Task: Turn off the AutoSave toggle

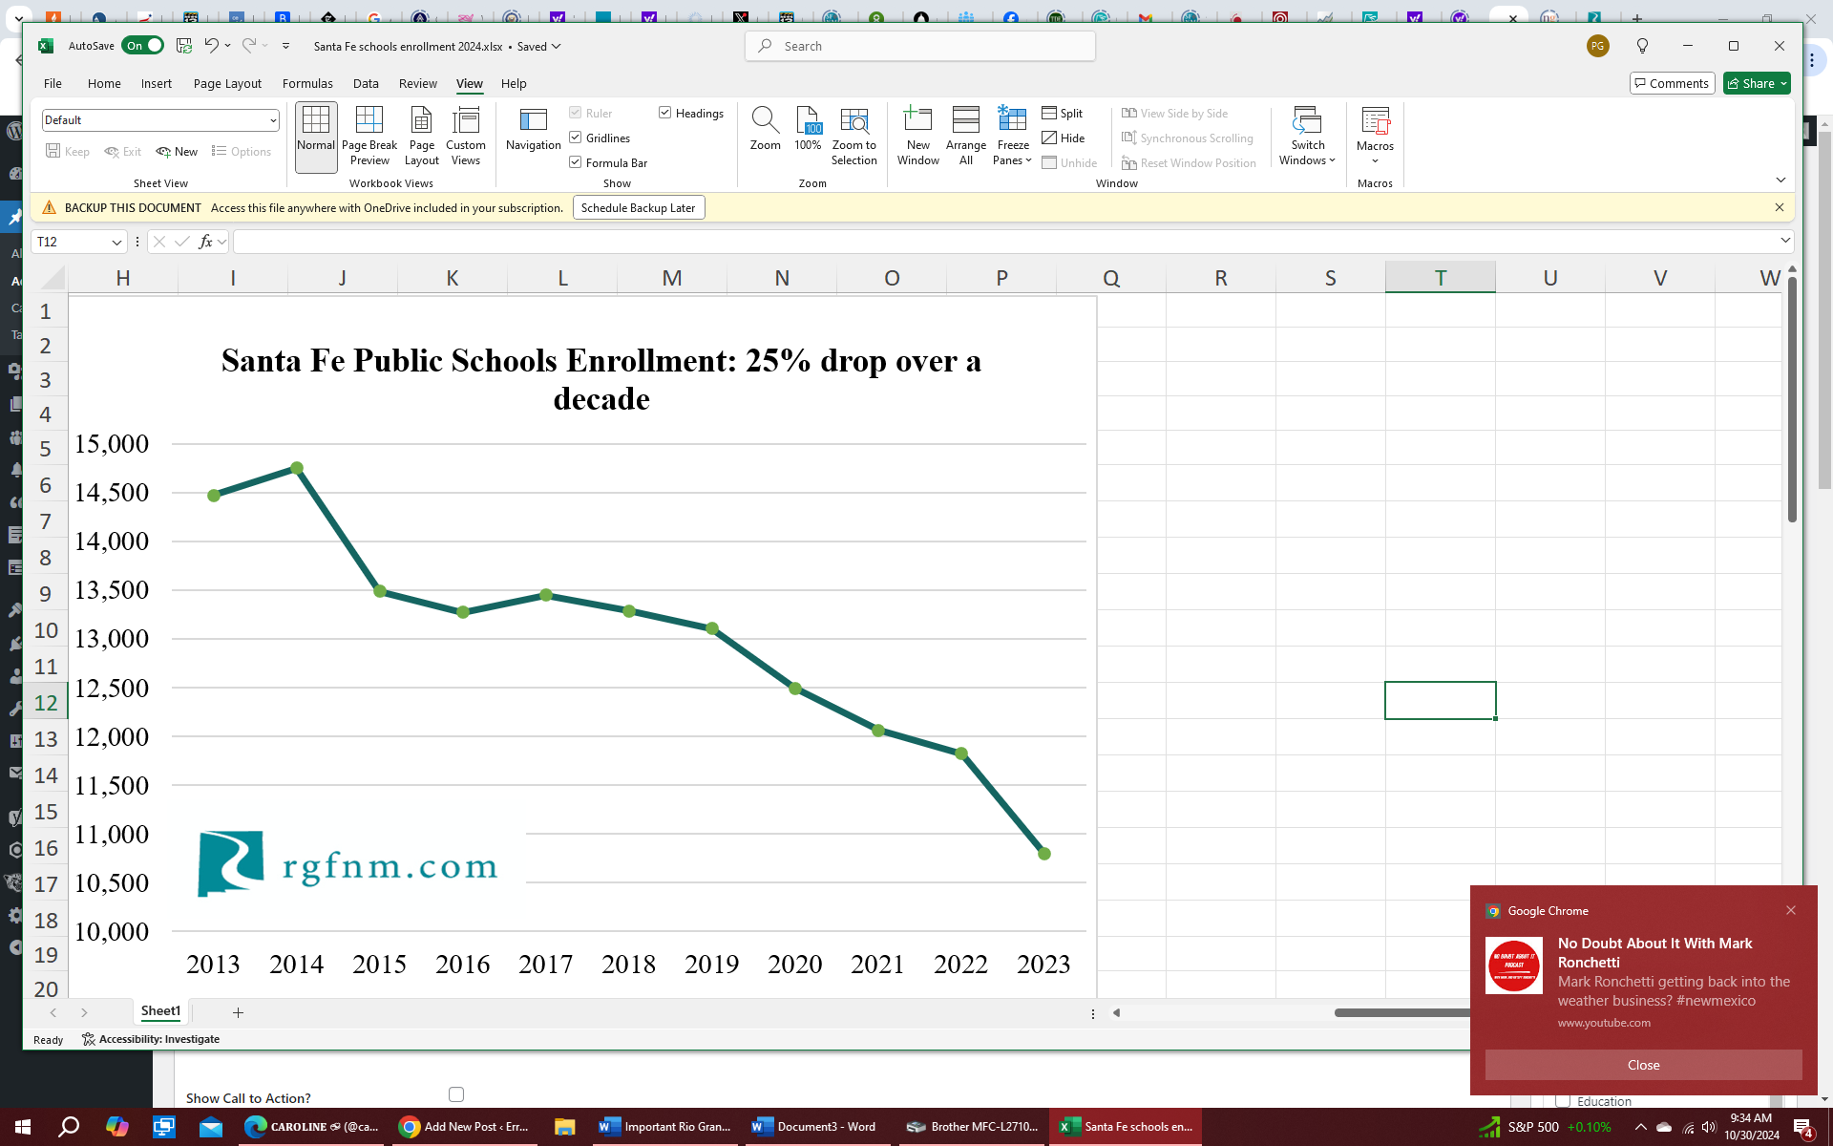Action: pyautogui.click(x=143, y=46)
